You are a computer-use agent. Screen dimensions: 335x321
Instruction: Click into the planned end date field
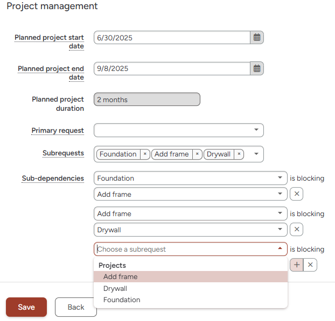(172, 69)
